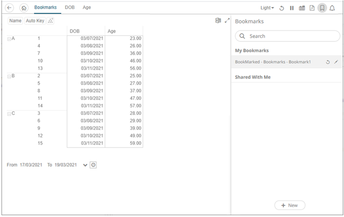The height and width of the screenshot is (217, 344).
Task: Click the Name breakdown pill
Action: pyautogui.click(x=15, y=21)
